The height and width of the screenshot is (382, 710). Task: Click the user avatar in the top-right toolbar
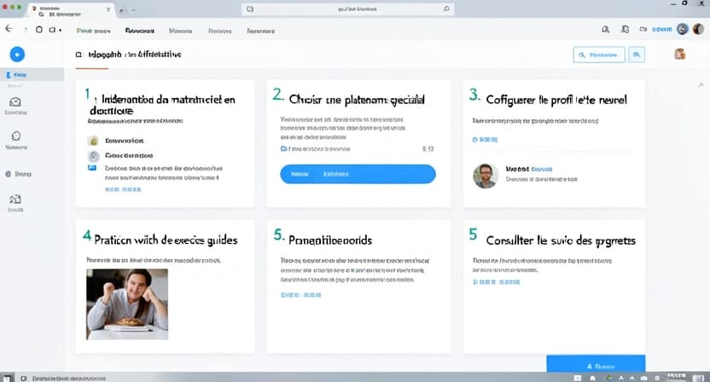coord(682,29)
